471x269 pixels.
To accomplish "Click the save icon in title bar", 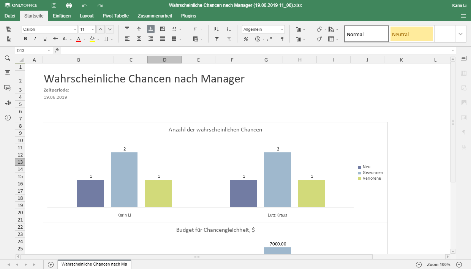I will (54, 5).
